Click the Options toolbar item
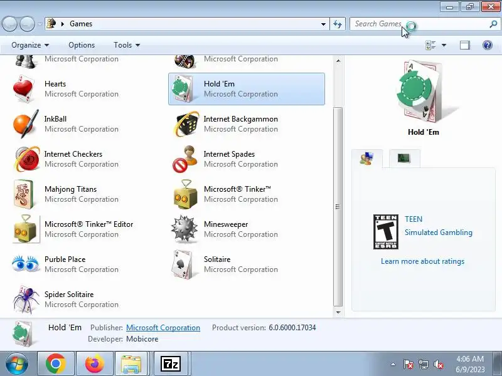 pyautogui.click(x=82, y=45)
